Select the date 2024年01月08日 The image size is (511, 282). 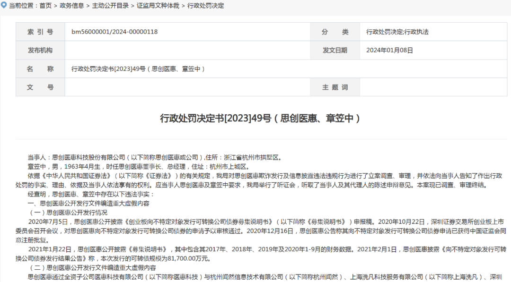pyautogui.click(x=389, y=51)
